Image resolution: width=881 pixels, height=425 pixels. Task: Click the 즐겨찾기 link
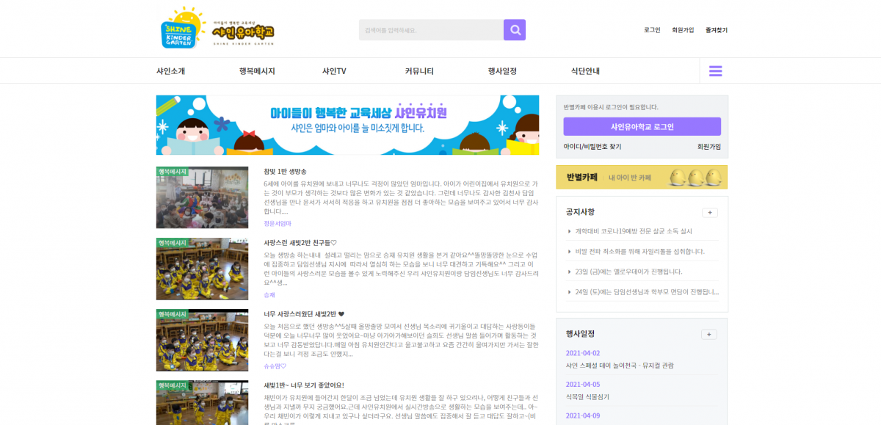point(716,29)
